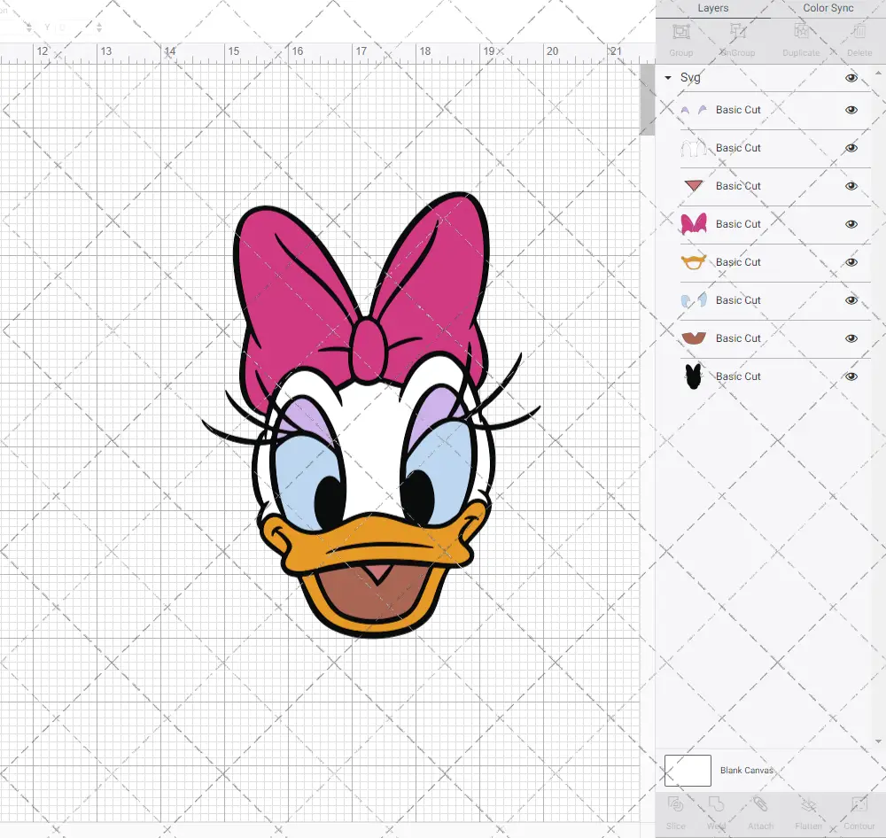
Task: Hide the pink bow layer
Action: click(851, 224)
